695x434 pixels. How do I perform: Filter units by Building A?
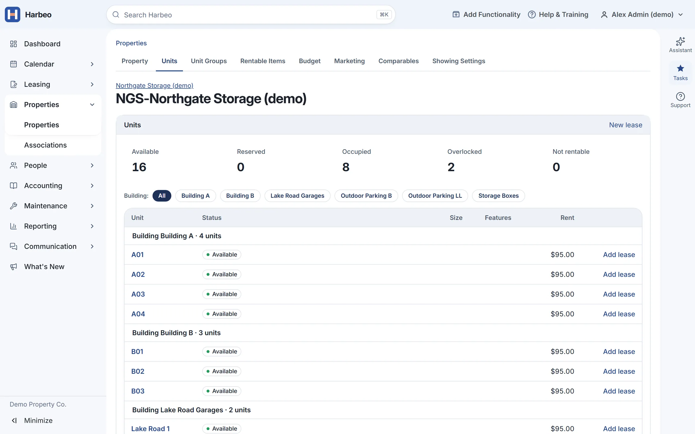(195, 196)
